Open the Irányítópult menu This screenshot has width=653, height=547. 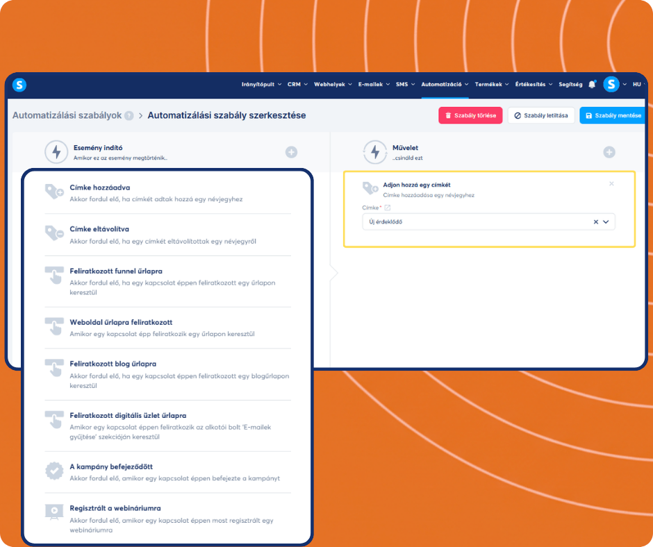[261, 85]
